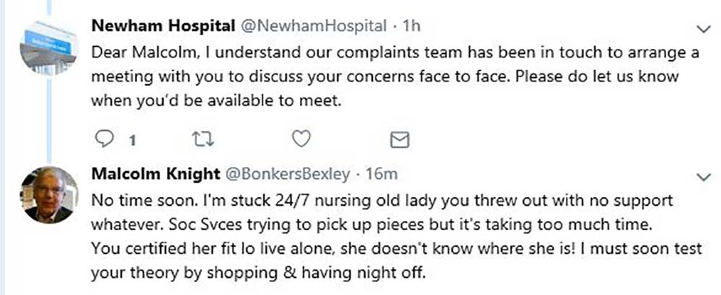Click the 1h timestamp on the hospital tweet
721x295 pixels.
(x=412, y=27)
